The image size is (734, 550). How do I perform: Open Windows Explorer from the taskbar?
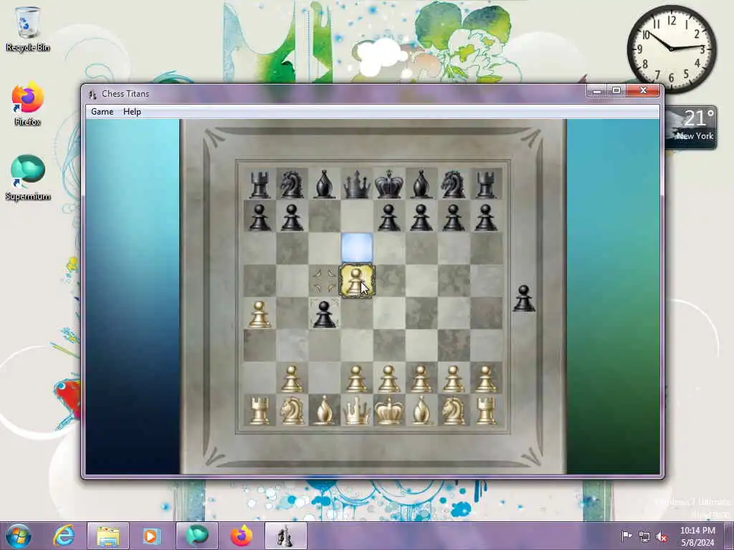[x=108, y=536]
